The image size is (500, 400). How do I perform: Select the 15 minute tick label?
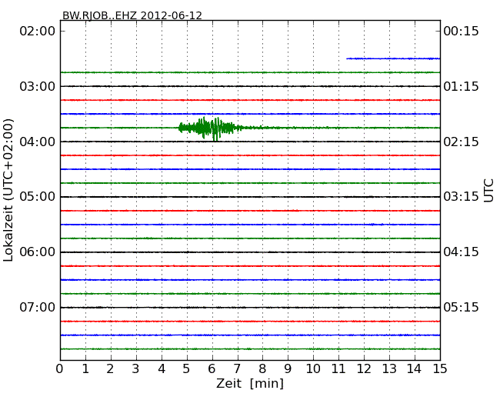tap(440, 369)
